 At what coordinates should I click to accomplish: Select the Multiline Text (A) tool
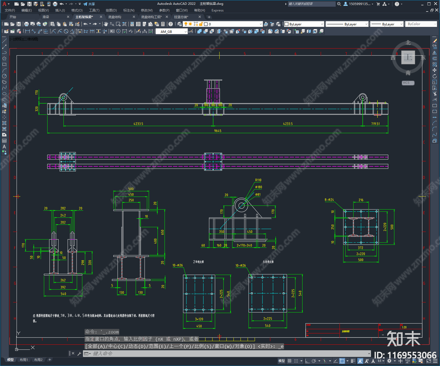[4, 147]
